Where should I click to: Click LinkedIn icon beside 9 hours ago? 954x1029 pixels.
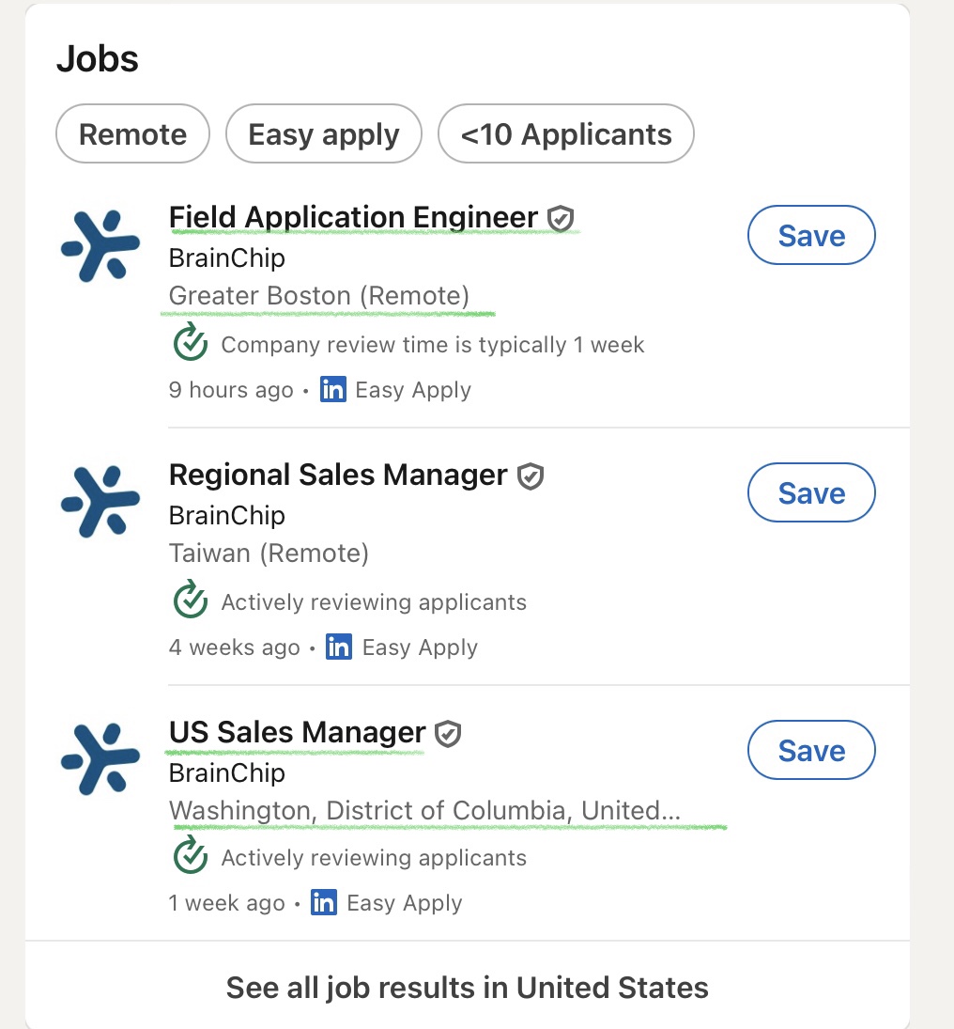(333, 390)
